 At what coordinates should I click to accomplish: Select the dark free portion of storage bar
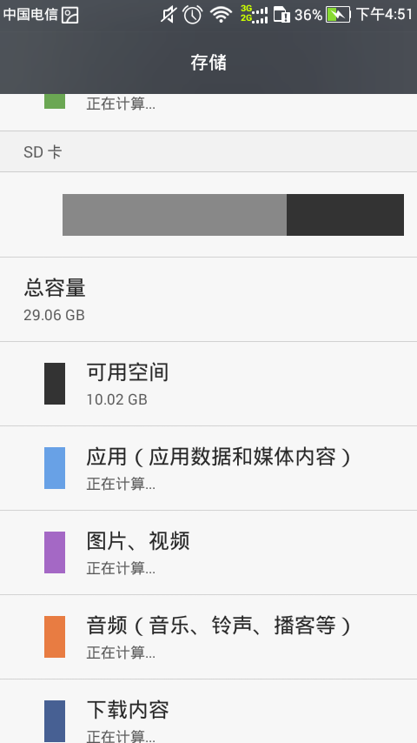point(345,215)
